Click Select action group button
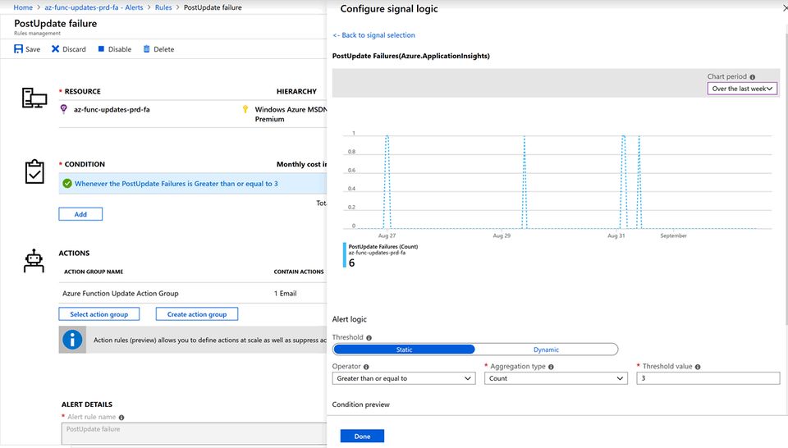The image size is (788, 448). pos(99,314)
